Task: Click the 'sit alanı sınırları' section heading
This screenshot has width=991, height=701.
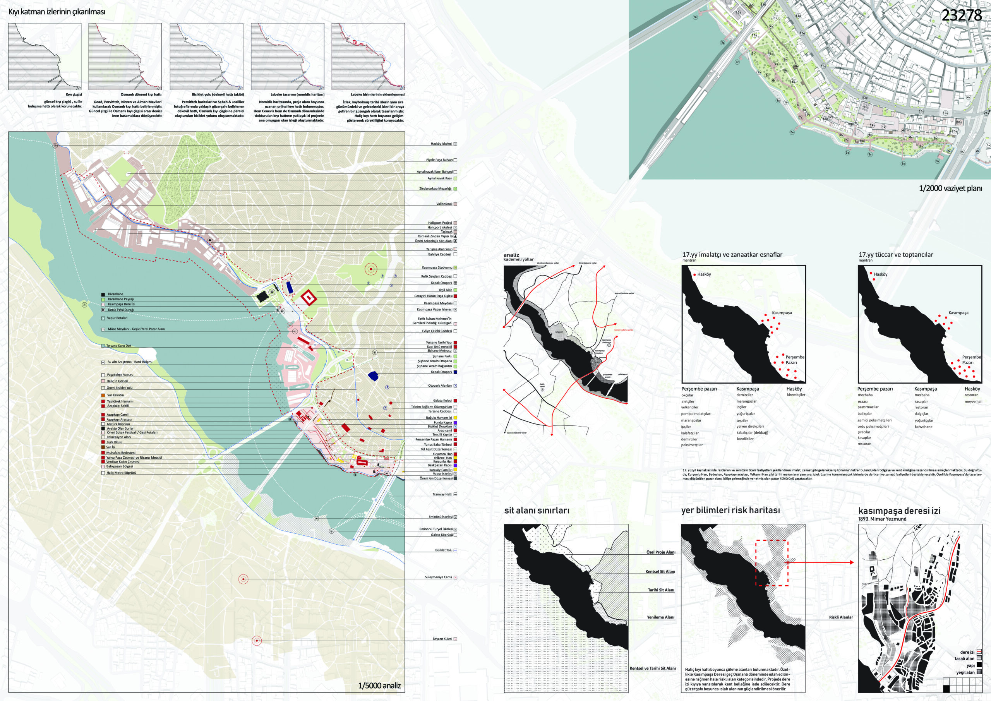Action: click(537, 511)
